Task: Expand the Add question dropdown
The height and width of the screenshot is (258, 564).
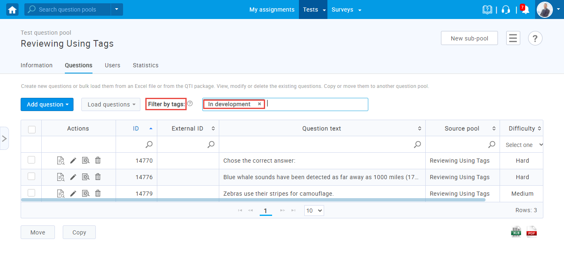Action: pyautogui.click(x=47, y=104)
